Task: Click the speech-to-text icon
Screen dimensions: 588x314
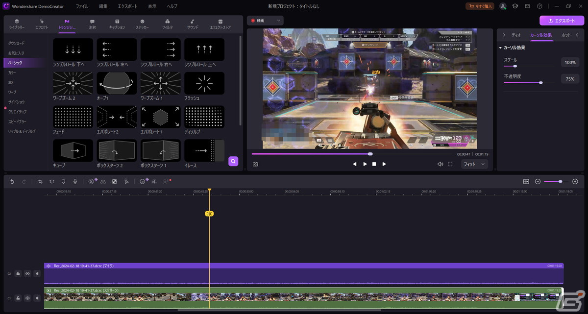Action: [154, 181]
